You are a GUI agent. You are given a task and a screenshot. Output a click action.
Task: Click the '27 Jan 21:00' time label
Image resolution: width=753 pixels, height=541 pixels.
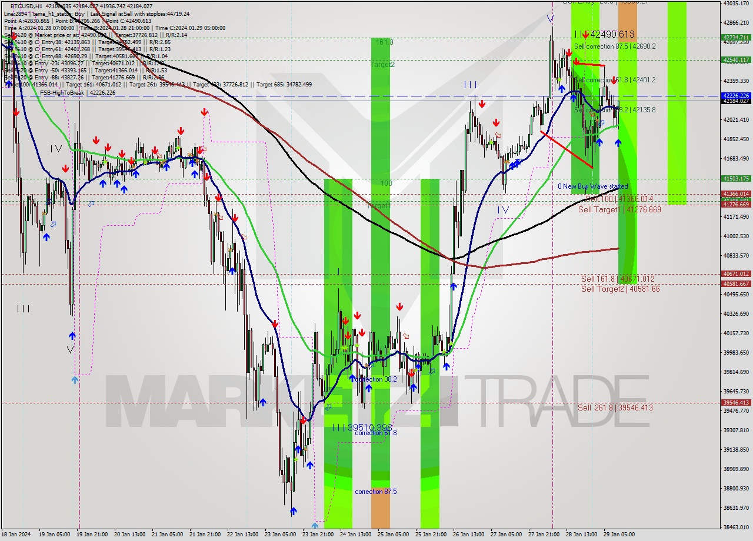tap(544, 535)
